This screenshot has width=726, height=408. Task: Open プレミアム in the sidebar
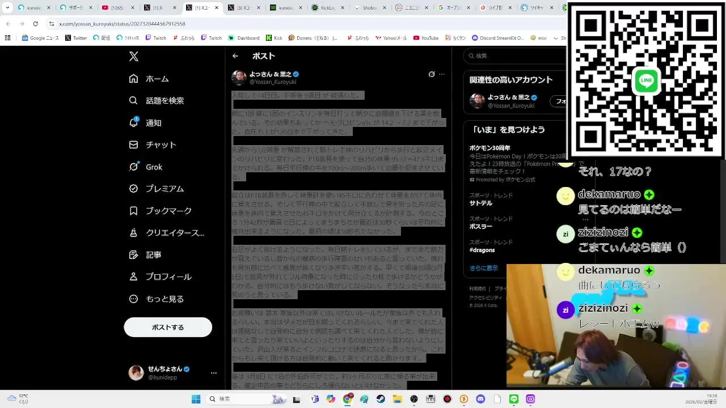coord(156,189)
